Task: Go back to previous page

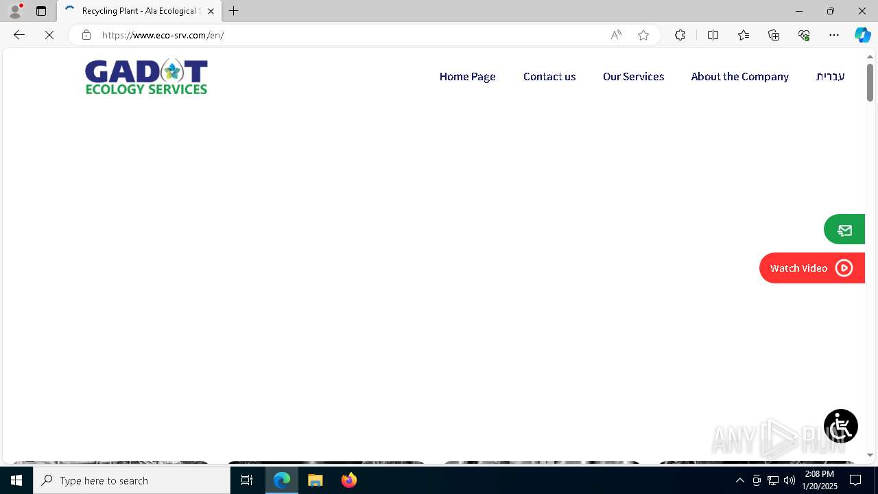Action: point(19,35)
